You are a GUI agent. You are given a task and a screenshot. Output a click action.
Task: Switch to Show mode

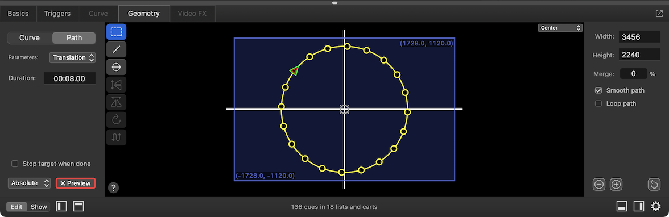click(39, 207)
